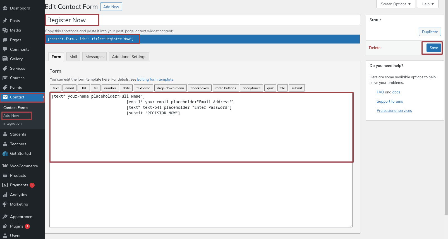Insert a radio buttons tag

226,88
